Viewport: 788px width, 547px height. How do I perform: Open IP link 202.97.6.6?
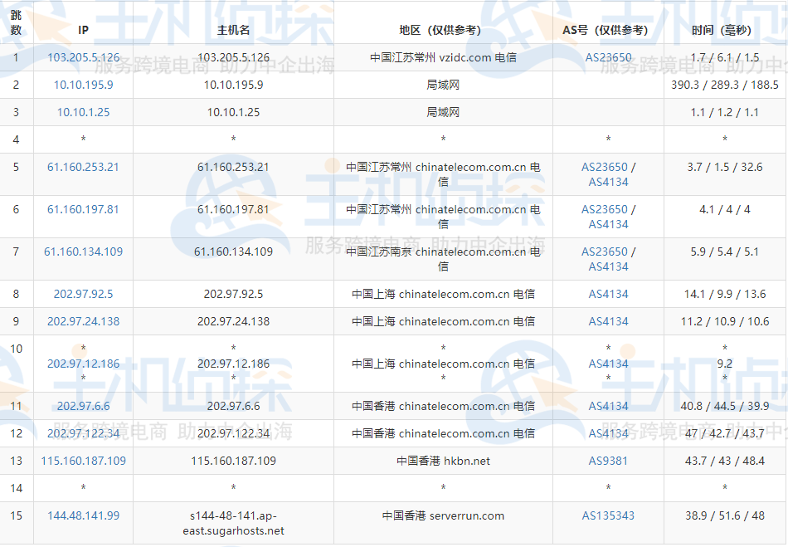click(x=84, y=406)
